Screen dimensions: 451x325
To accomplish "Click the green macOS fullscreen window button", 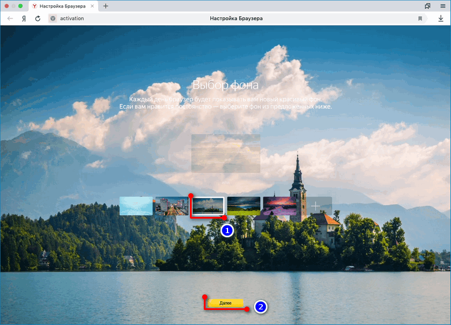I will point(21,6).
